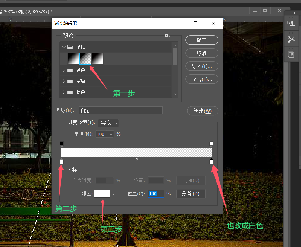301x247 pixels.
Task: Open the 平滑度 percentage dropdown arrow
Action: (x=111, y=134)
